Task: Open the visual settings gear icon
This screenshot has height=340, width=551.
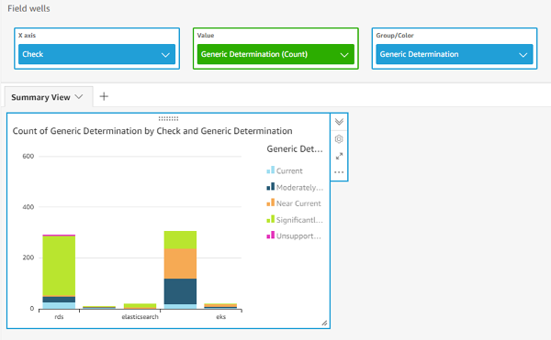Action: click(x=339, y=139)
